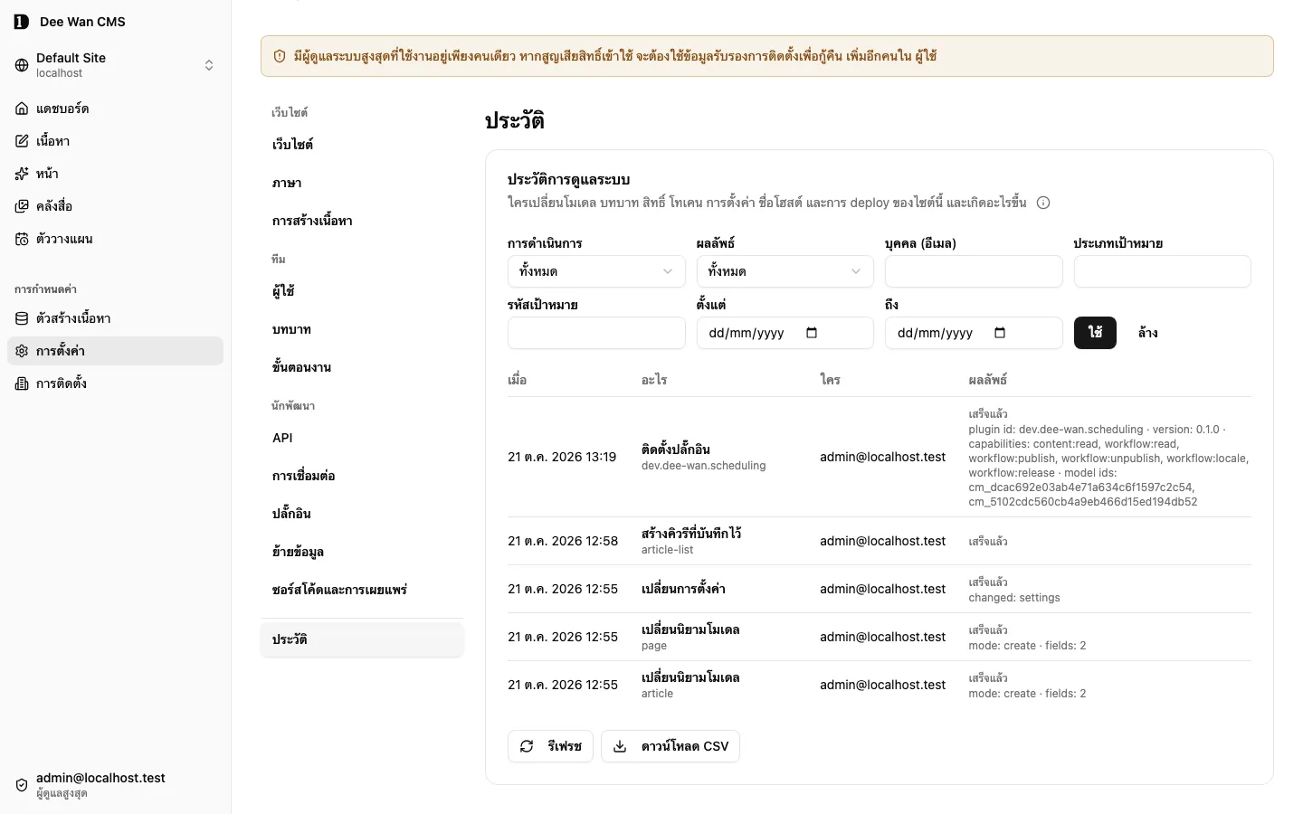Open the คลังสื่อ media library icon
The image size is (1303, 814).
(22, 206)
